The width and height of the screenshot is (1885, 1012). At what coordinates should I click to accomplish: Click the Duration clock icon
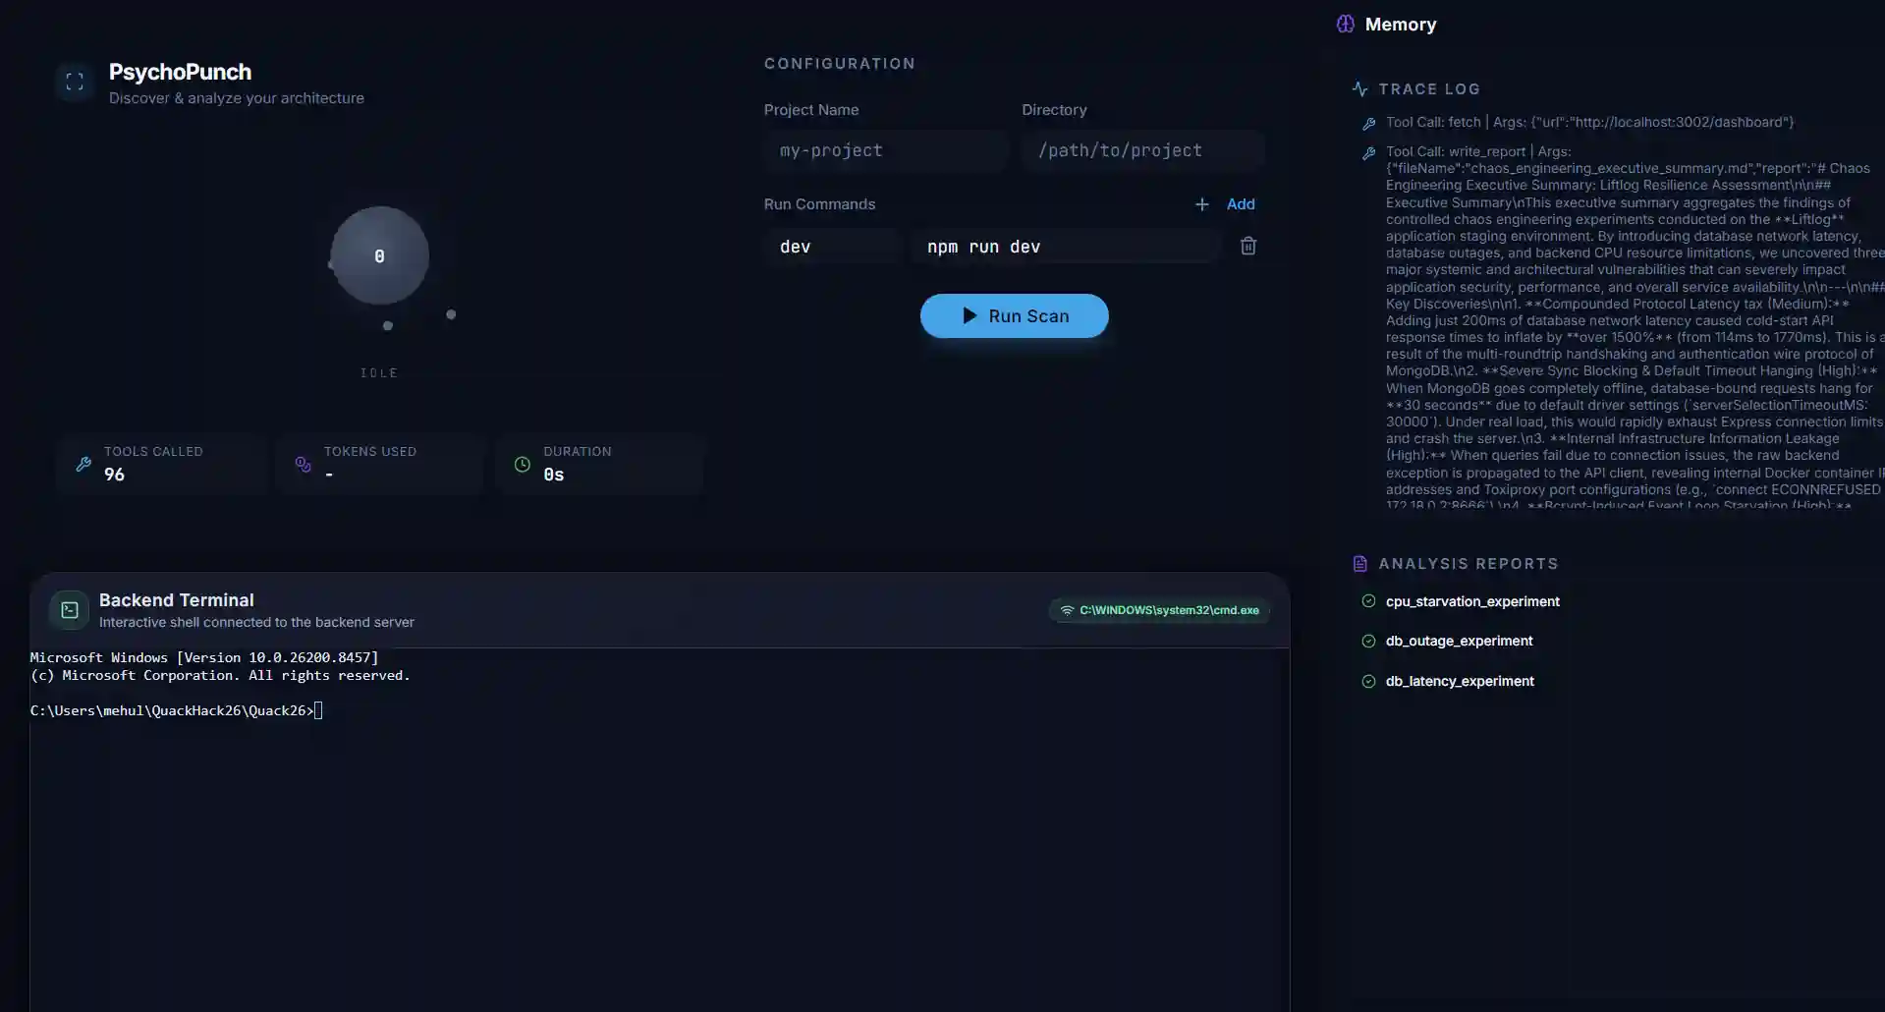click(523, 464)
